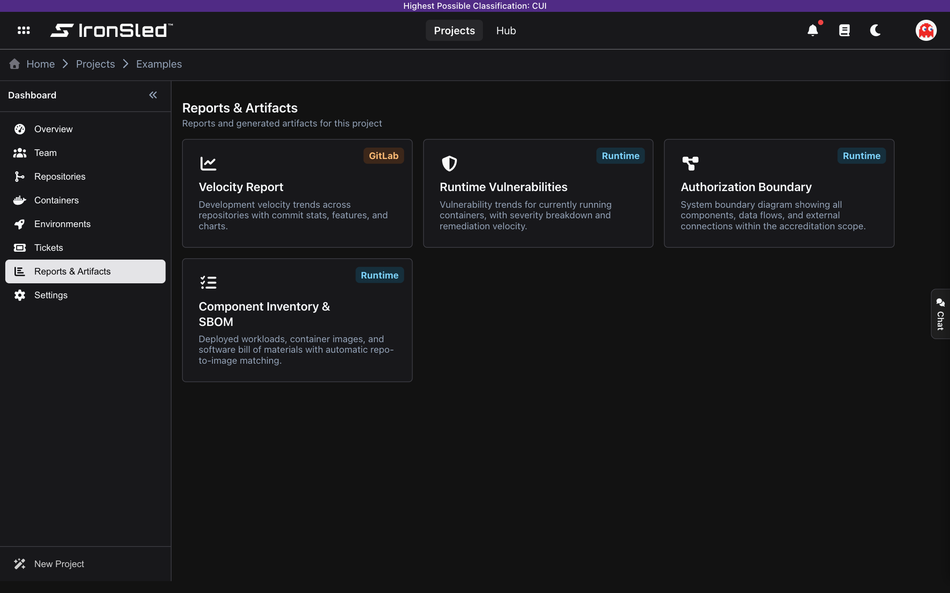Image resolution: width=950 pixels, height=593 pixels.
Task: Click 'Reports and generated artifacts for this project'
Action: click(282, 123)
